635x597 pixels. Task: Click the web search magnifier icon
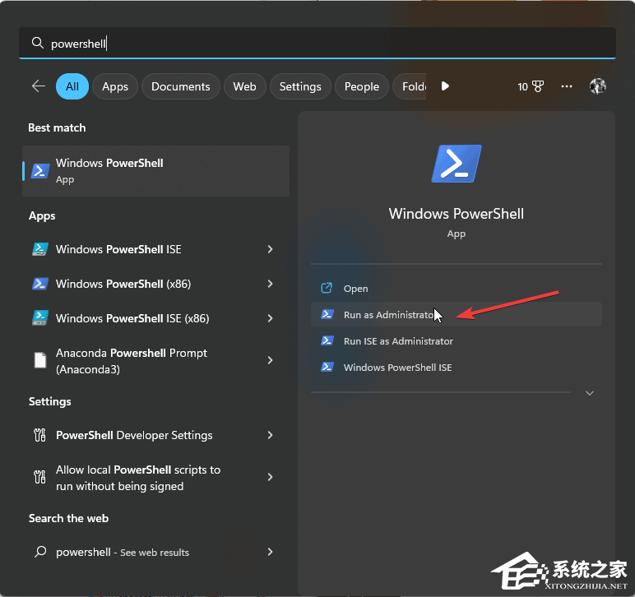[40, 552]
